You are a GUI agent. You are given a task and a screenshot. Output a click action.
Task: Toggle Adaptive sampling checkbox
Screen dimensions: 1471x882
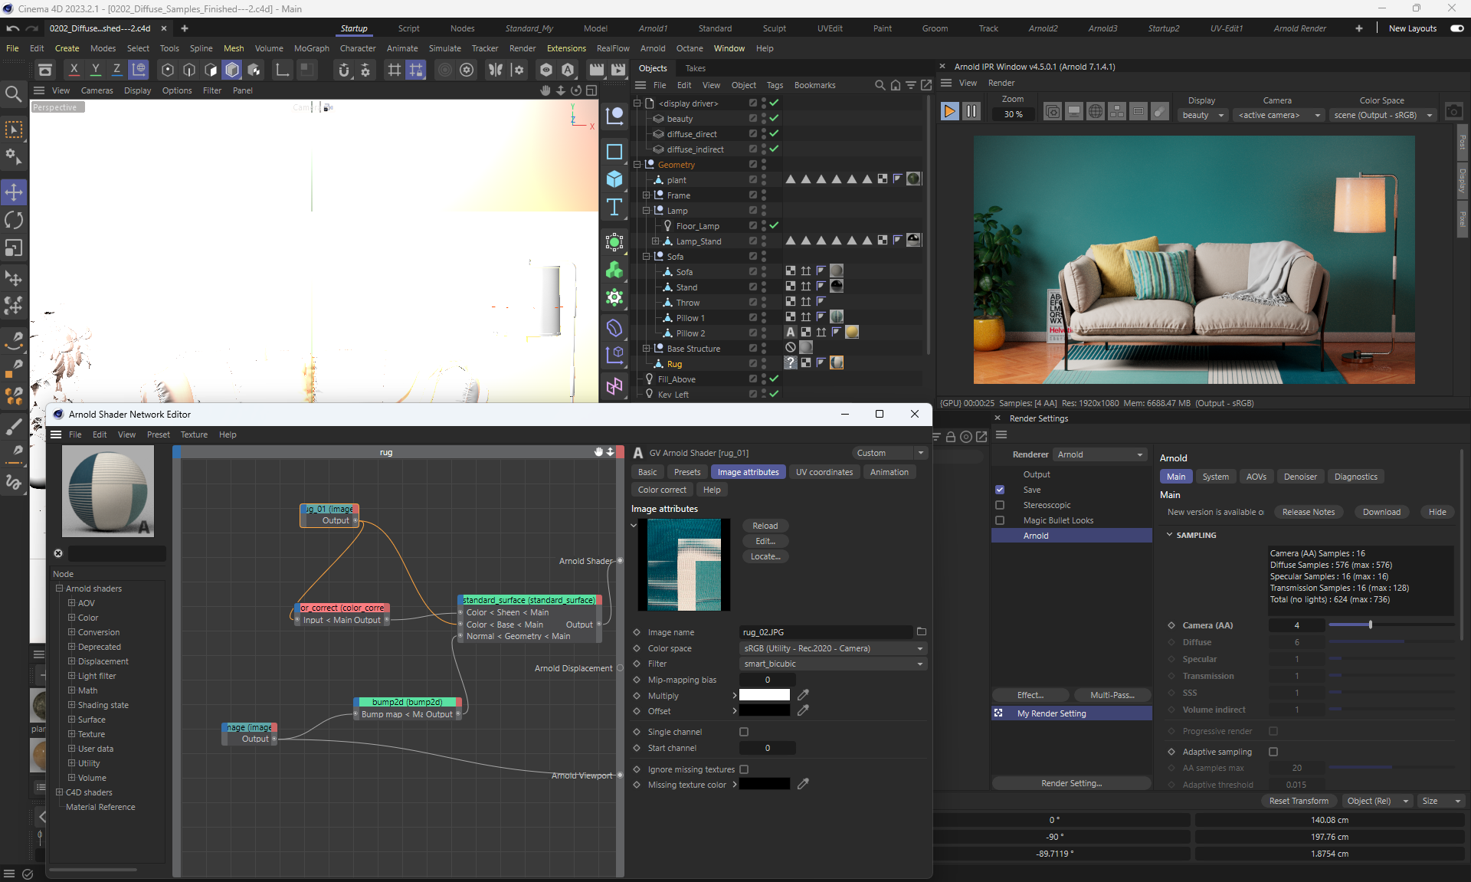click(1273, 752)
